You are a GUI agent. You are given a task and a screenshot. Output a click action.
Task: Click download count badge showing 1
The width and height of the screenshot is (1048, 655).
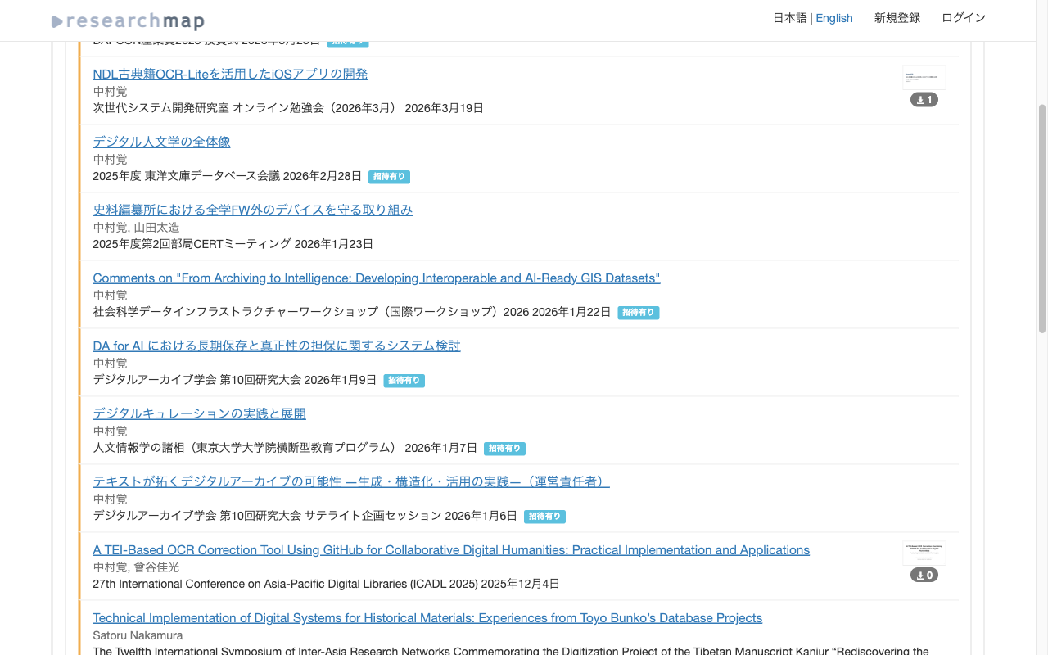click(924, 100)
